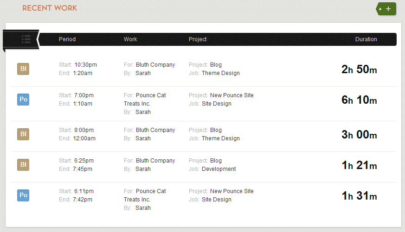Click the green add-work tag button
Image resolution: width=405 pixels, height=232 pixels.
[x=386, y=9]
